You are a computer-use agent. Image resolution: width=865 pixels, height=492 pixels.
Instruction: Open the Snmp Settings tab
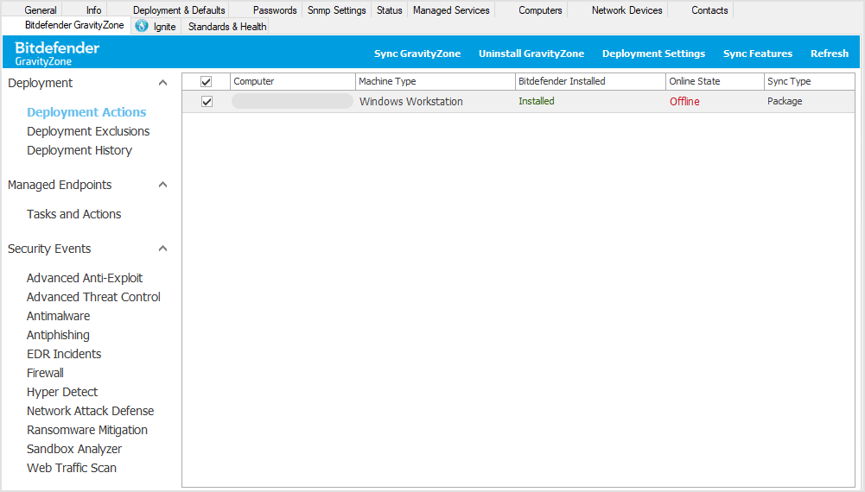[x=336, y=9]
